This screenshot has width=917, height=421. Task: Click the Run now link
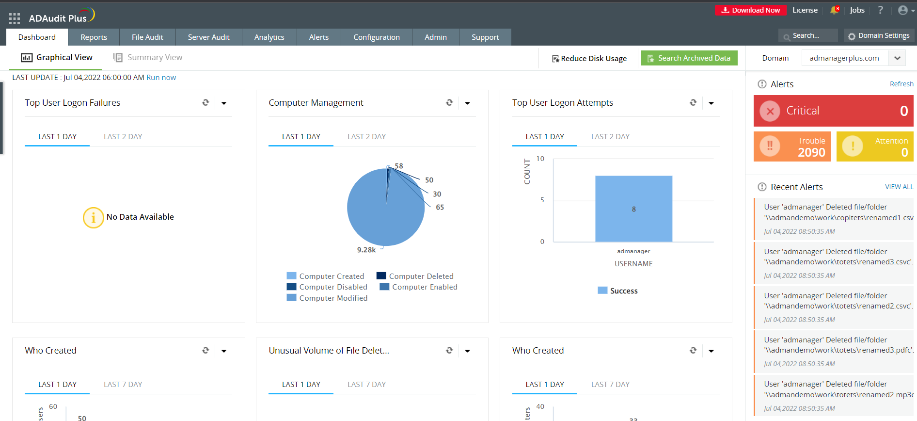click(161, 78)
